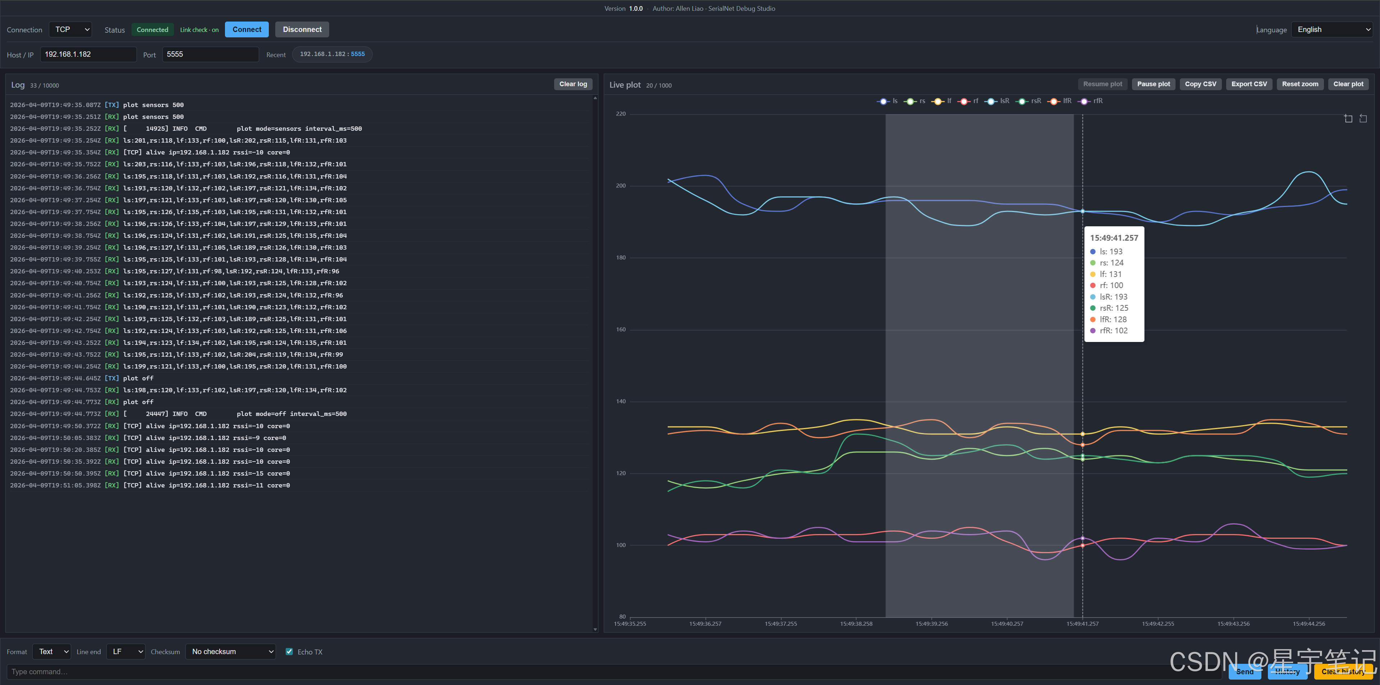This screenshot has width=1380, height=685.
Task: Hide the lf series via legend
Action: coord(938,101)
